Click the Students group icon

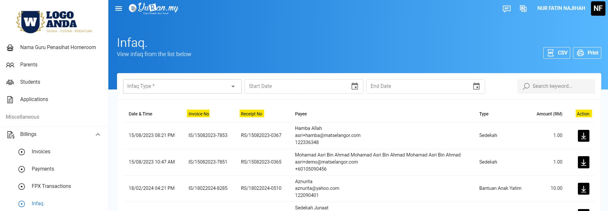10,82
